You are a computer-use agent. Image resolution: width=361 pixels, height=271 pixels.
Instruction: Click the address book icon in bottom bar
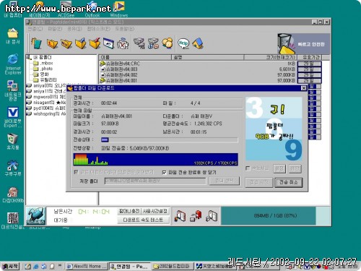(180, 216)
